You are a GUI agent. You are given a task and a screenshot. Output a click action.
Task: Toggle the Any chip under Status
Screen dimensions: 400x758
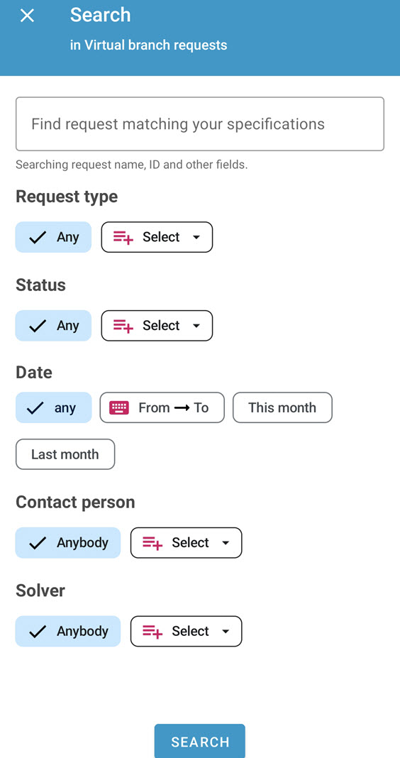point(53,325)
